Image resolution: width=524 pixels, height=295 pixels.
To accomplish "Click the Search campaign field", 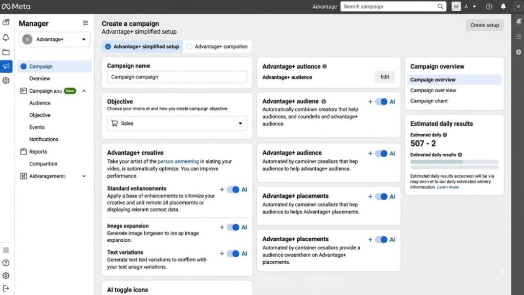I will (x=393, y=6).
